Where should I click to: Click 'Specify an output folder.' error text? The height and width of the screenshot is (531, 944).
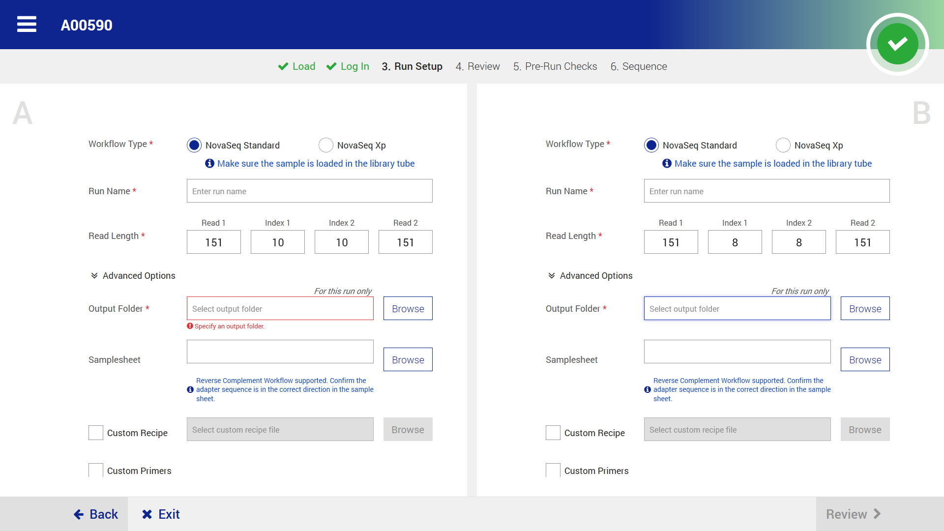point(230,326)
